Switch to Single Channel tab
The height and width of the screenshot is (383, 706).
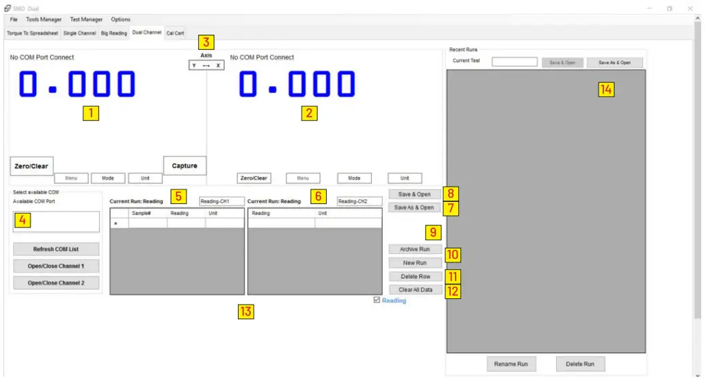(80, 33)
